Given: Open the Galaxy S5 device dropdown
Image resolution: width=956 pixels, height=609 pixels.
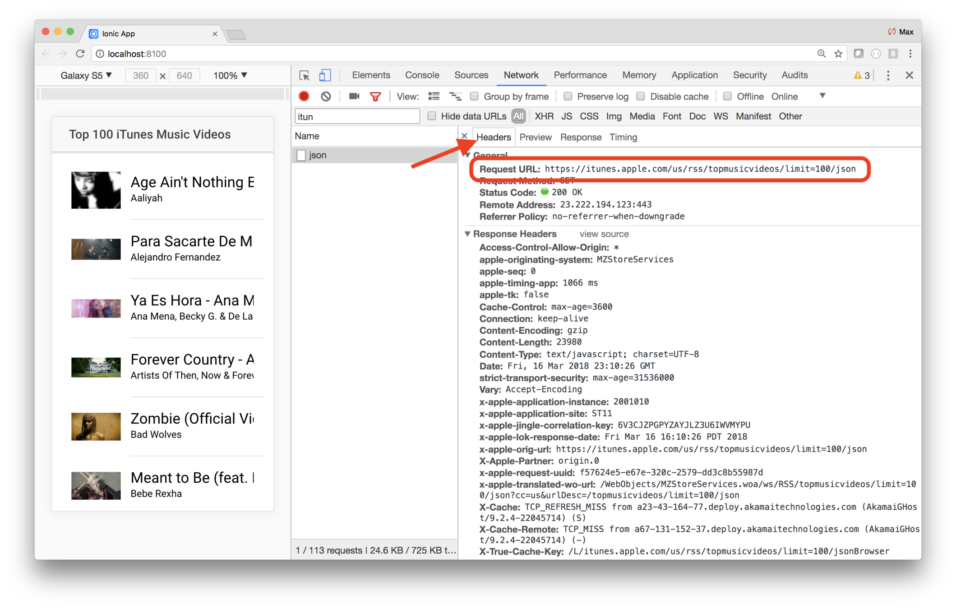Looking at the screenshot, I should [x=86, y=75].
